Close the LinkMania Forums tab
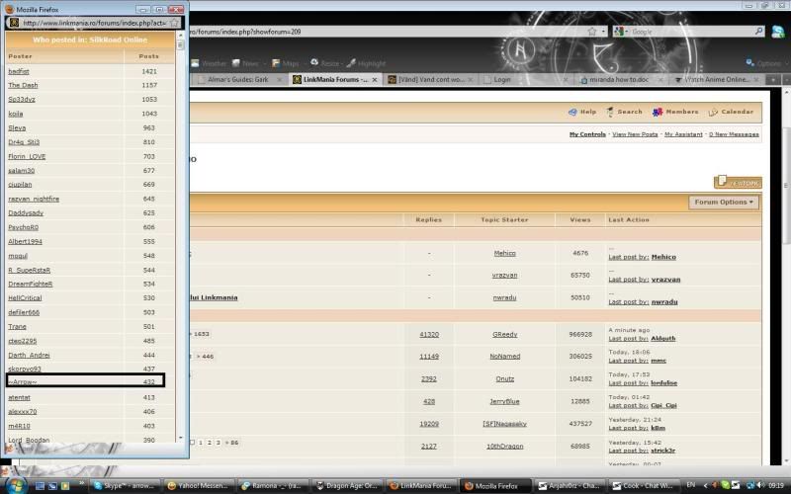The height and width of the screenshot is (494, 791). pyautogui.click(x=376, y=79)
